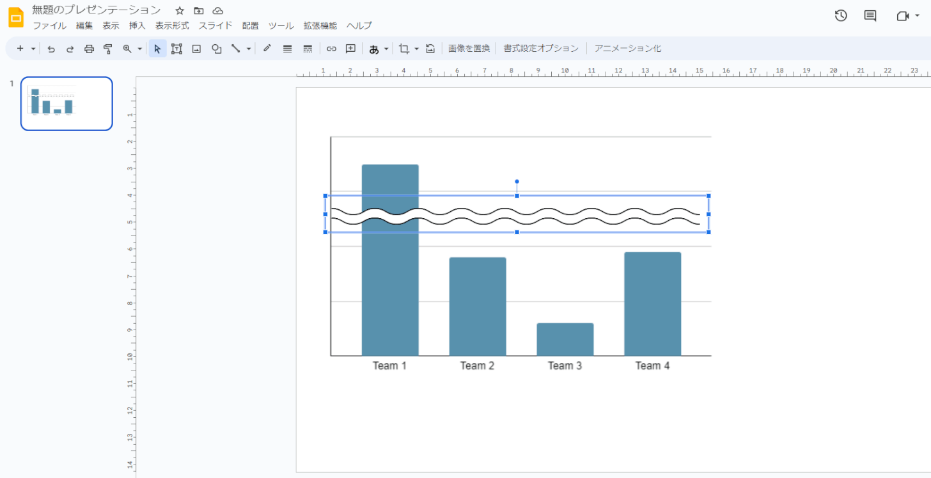Viewport: 931px width, 478px height.
Task: Start a video call with camera icon
Action: click(902, 16)
